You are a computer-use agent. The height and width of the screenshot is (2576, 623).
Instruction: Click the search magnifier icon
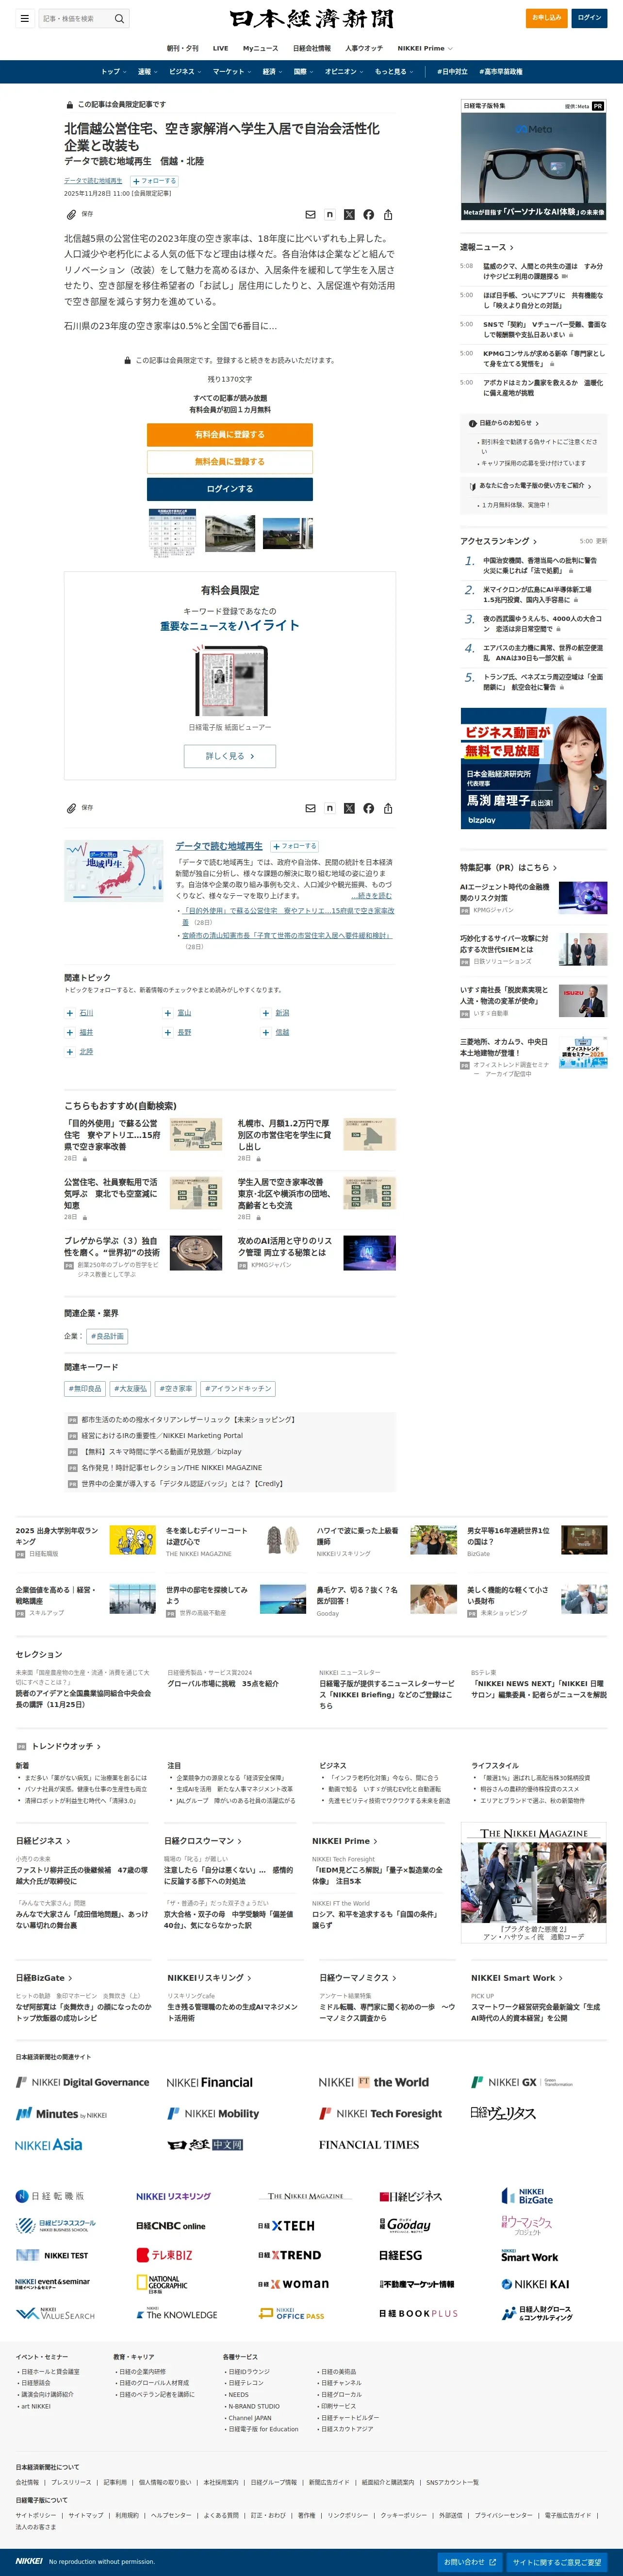coord(119,18)
